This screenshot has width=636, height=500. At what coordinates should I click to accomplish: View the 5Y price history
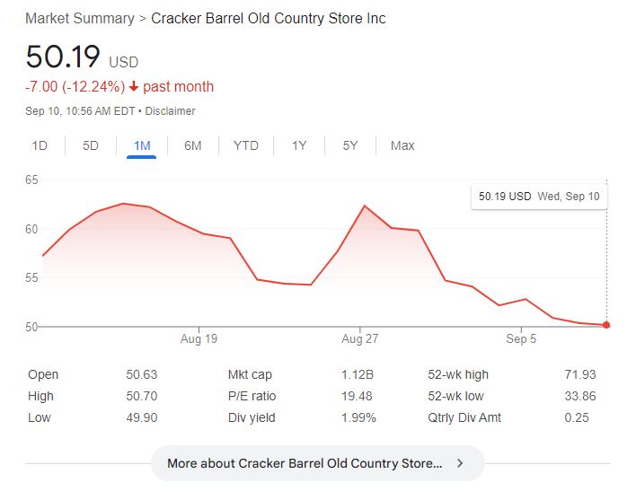pyautogui.click(x=350, y=145)
